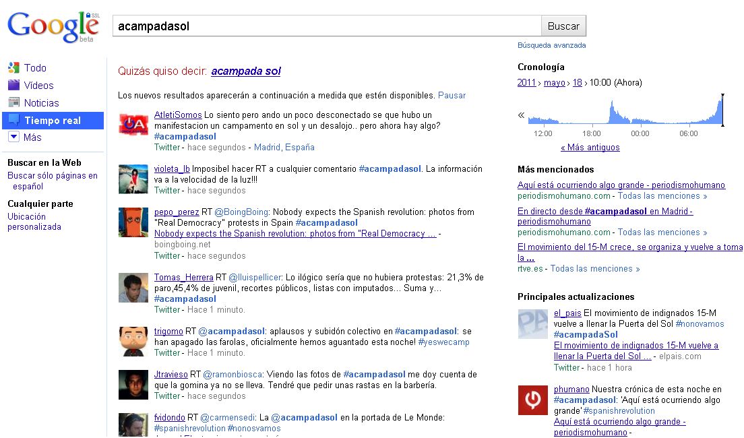The height and width of the screenshot is (438, 744).
Task: Click the el_pais avatar icon
Action: tap(532, 323)
